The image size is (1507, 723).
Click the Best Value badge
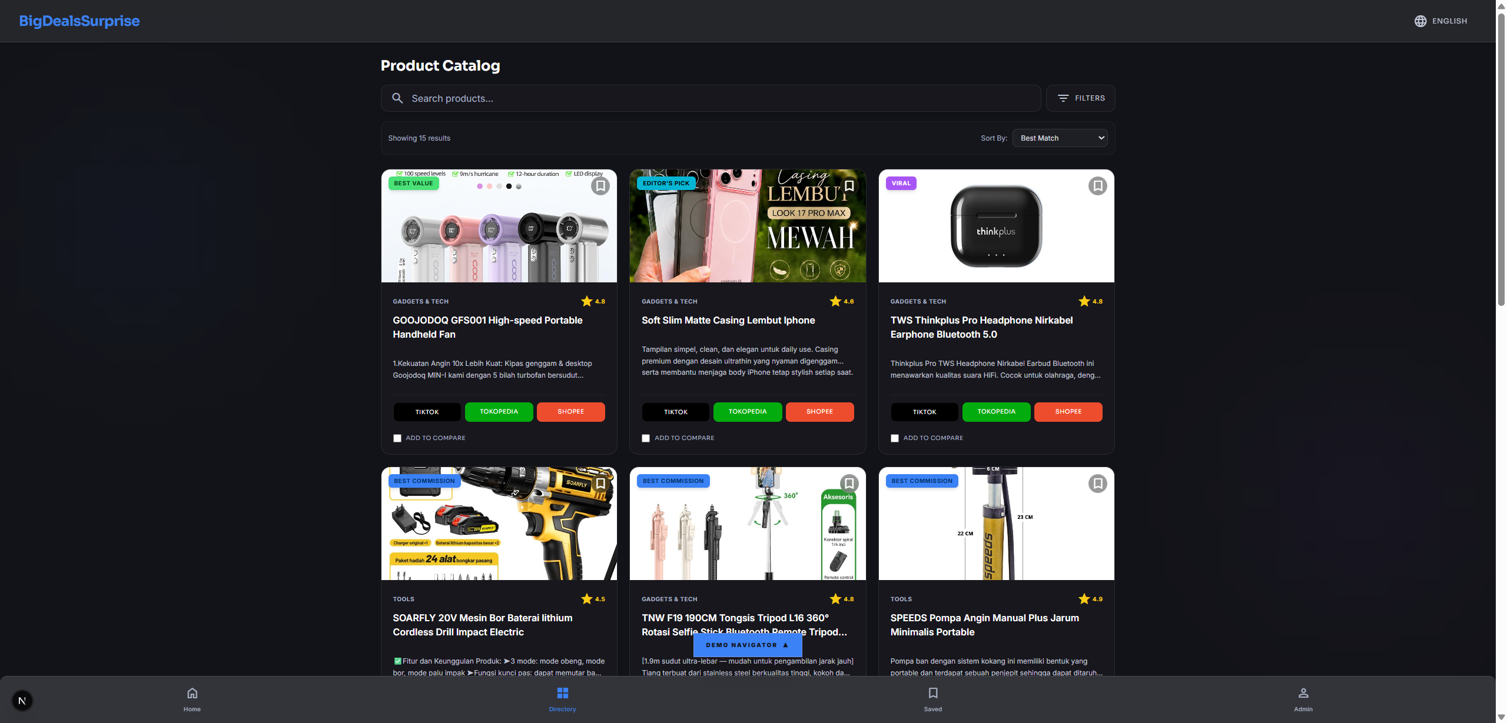point(413,183)
